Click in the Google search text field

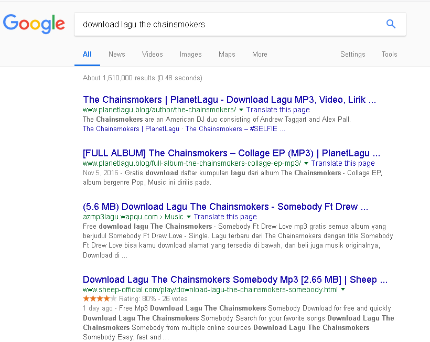[225, 24]
